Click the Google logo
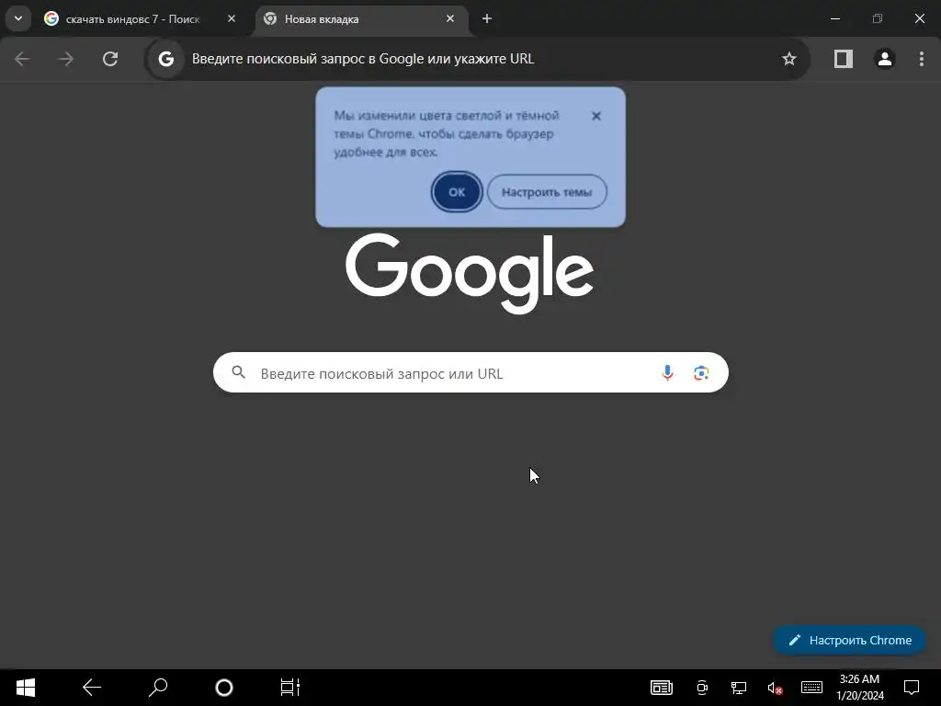This screenshot has width=941, height=706. tap(470, 273)
